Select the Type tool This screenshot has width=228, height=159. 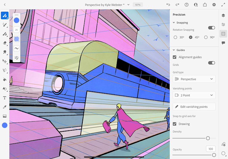[x=5, y=98]
